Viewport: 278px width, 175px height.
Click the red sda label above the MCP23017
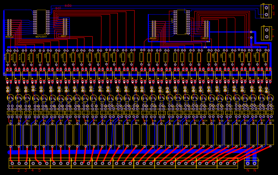point(68,5)
